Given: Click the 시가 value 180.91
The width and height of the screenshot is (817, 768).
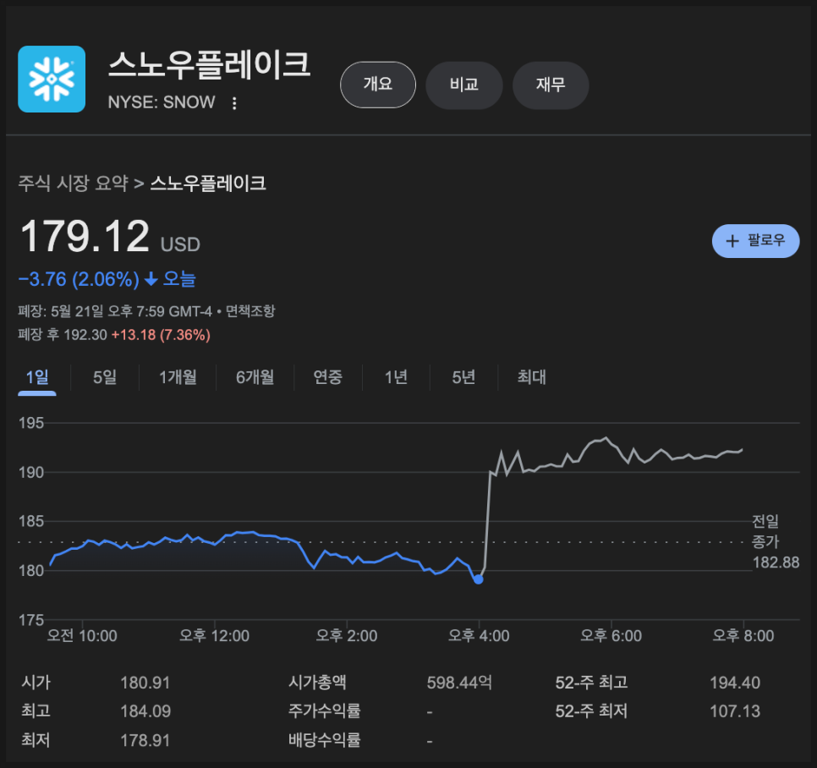Looking at the screenshot, I should pos(145,683).
